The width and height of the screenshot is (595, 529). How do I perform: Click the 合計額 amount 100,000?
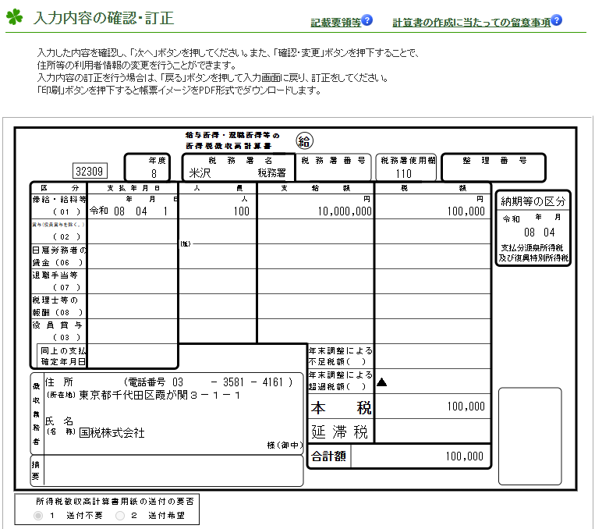pyautogui.click(x=464, y=456)
